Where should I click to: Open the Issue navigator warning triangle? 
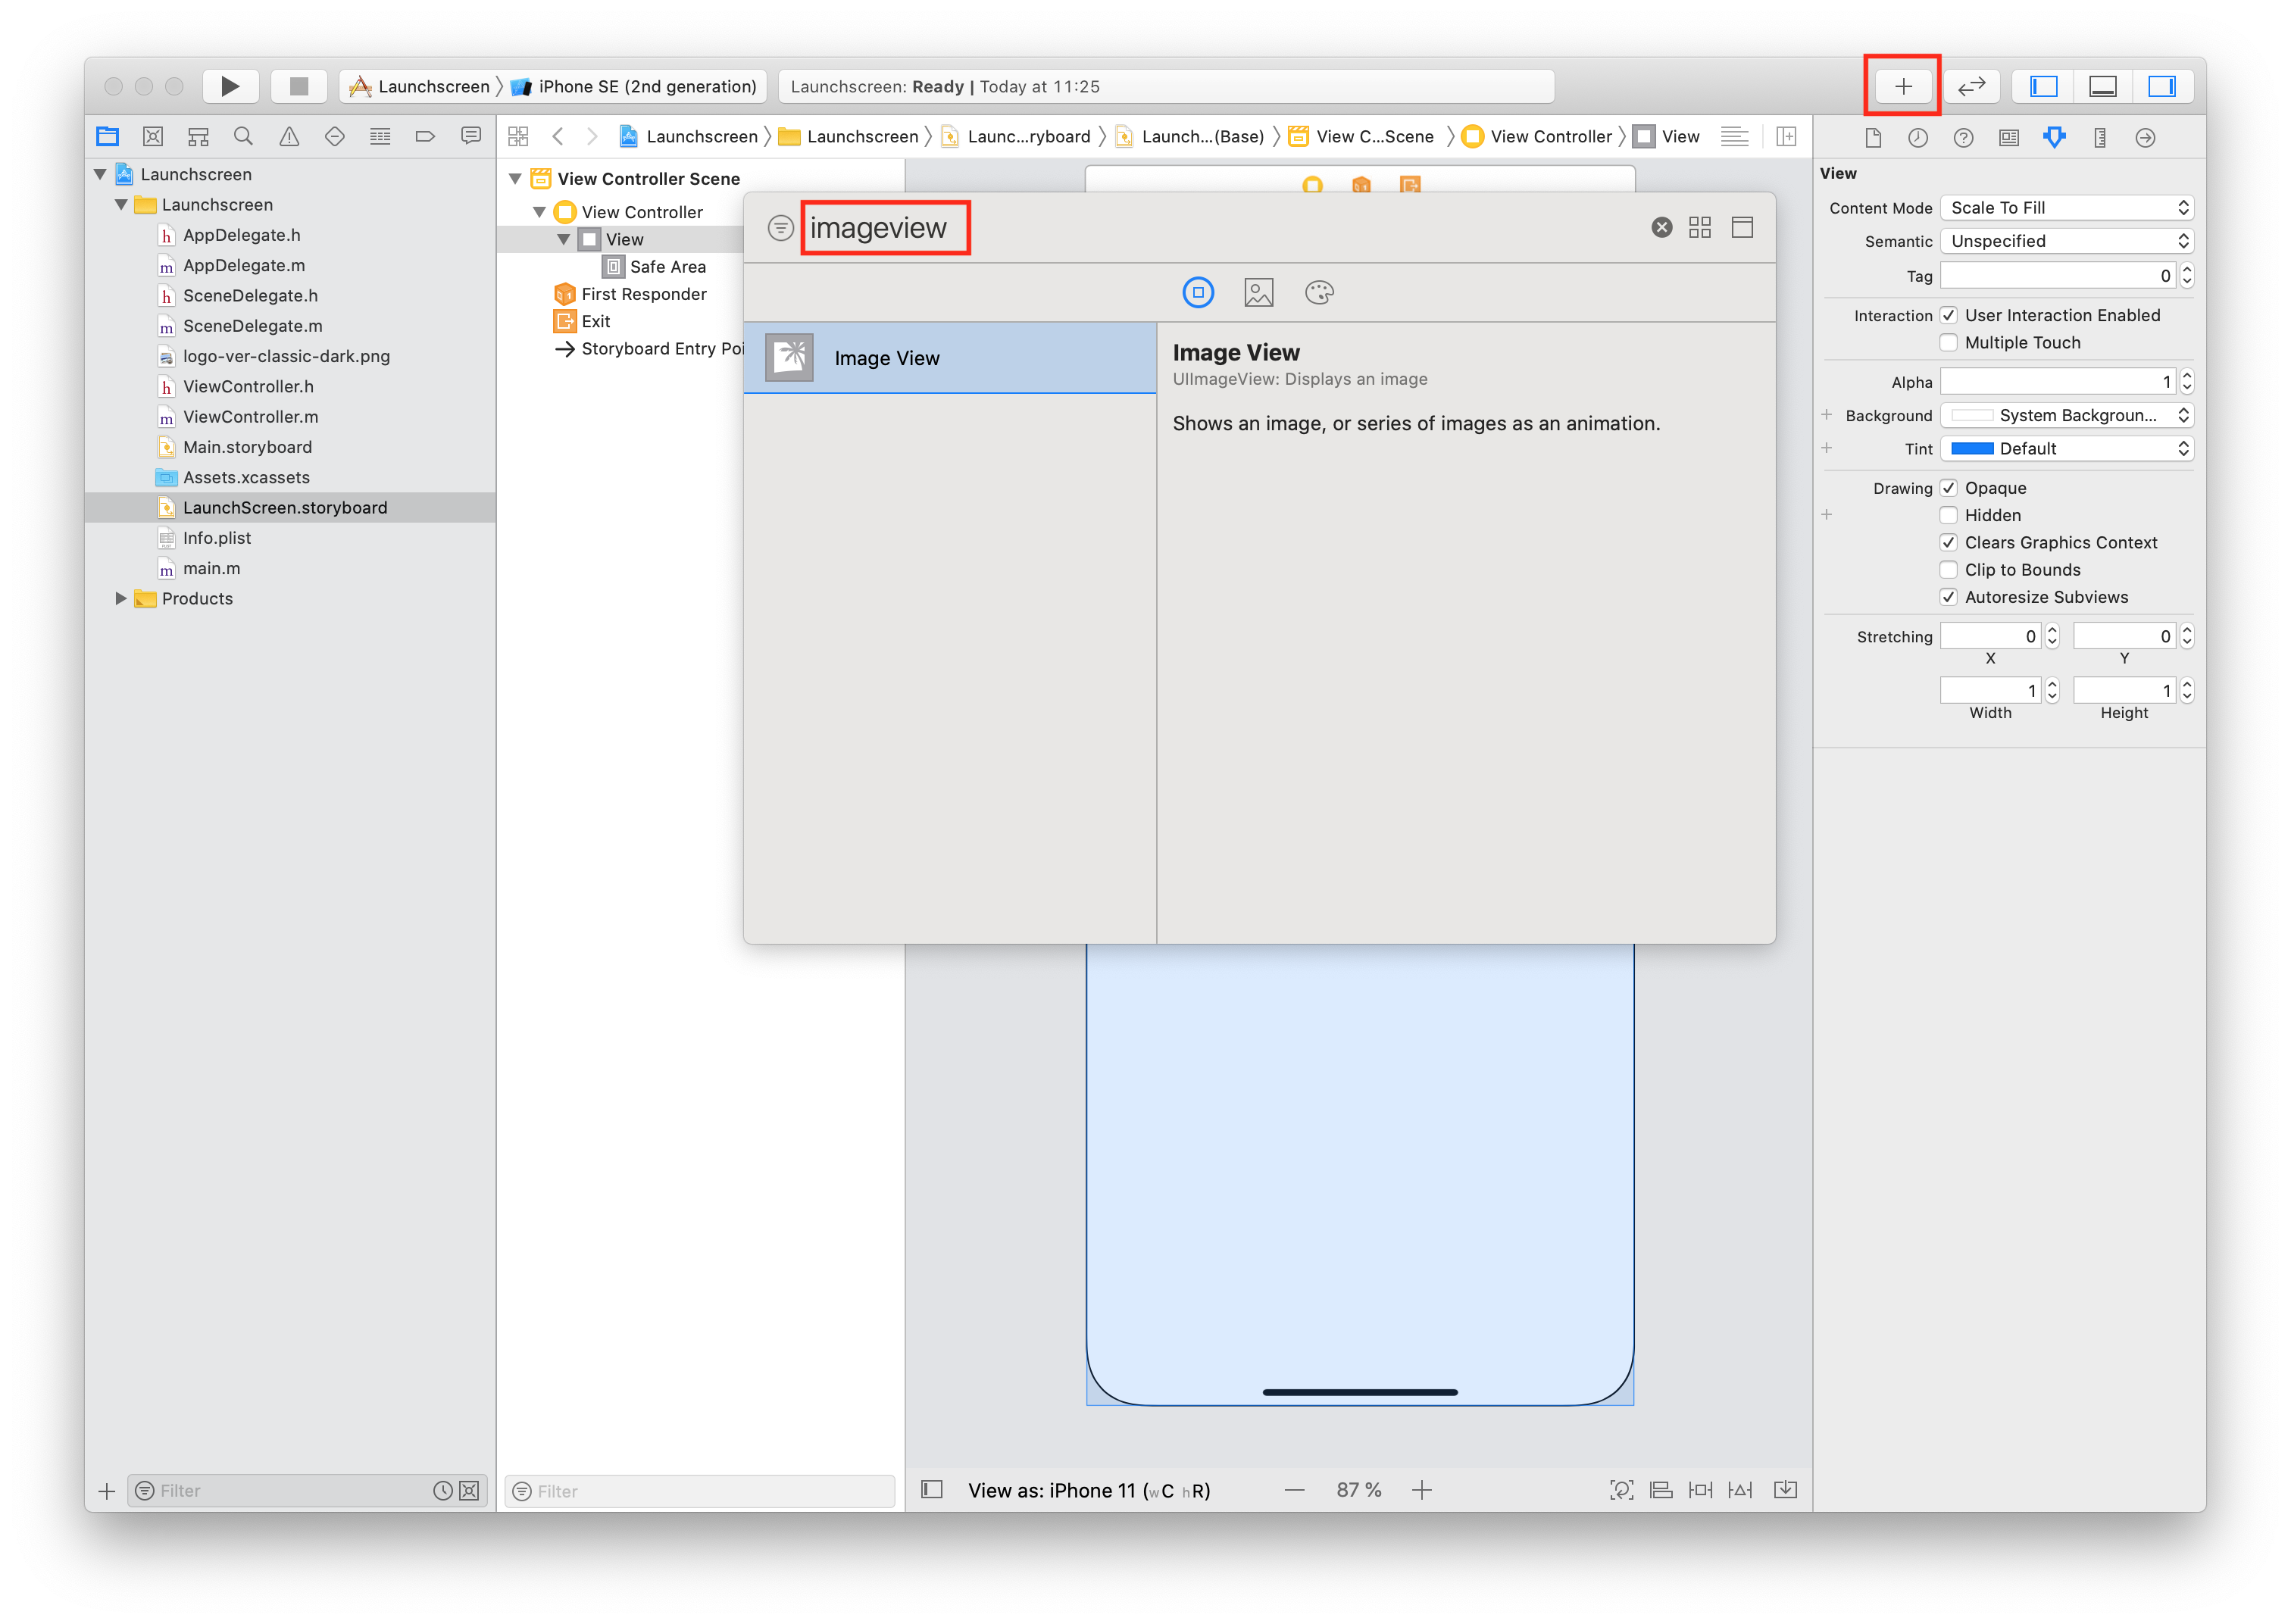coord(289,136)
